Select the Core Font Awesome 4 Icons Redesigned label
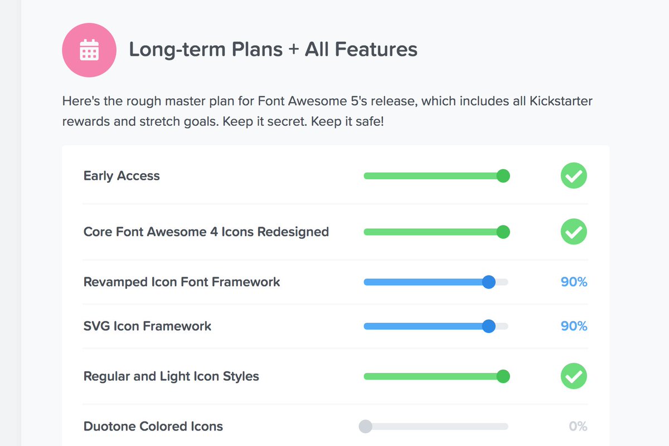The width and height of the screenshot is (669, 446). (206, 232)
